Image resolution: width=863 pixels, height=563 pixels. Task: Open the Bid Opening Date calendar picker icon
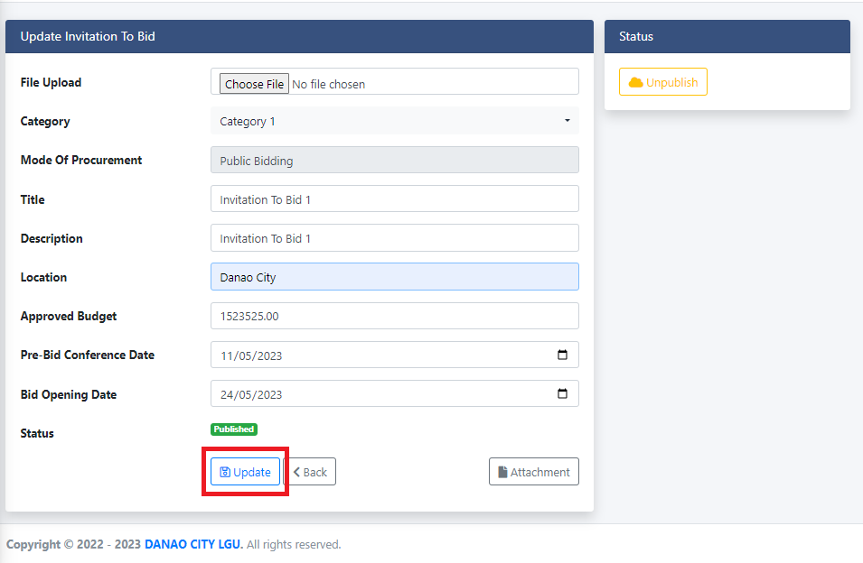click(562, 393)
